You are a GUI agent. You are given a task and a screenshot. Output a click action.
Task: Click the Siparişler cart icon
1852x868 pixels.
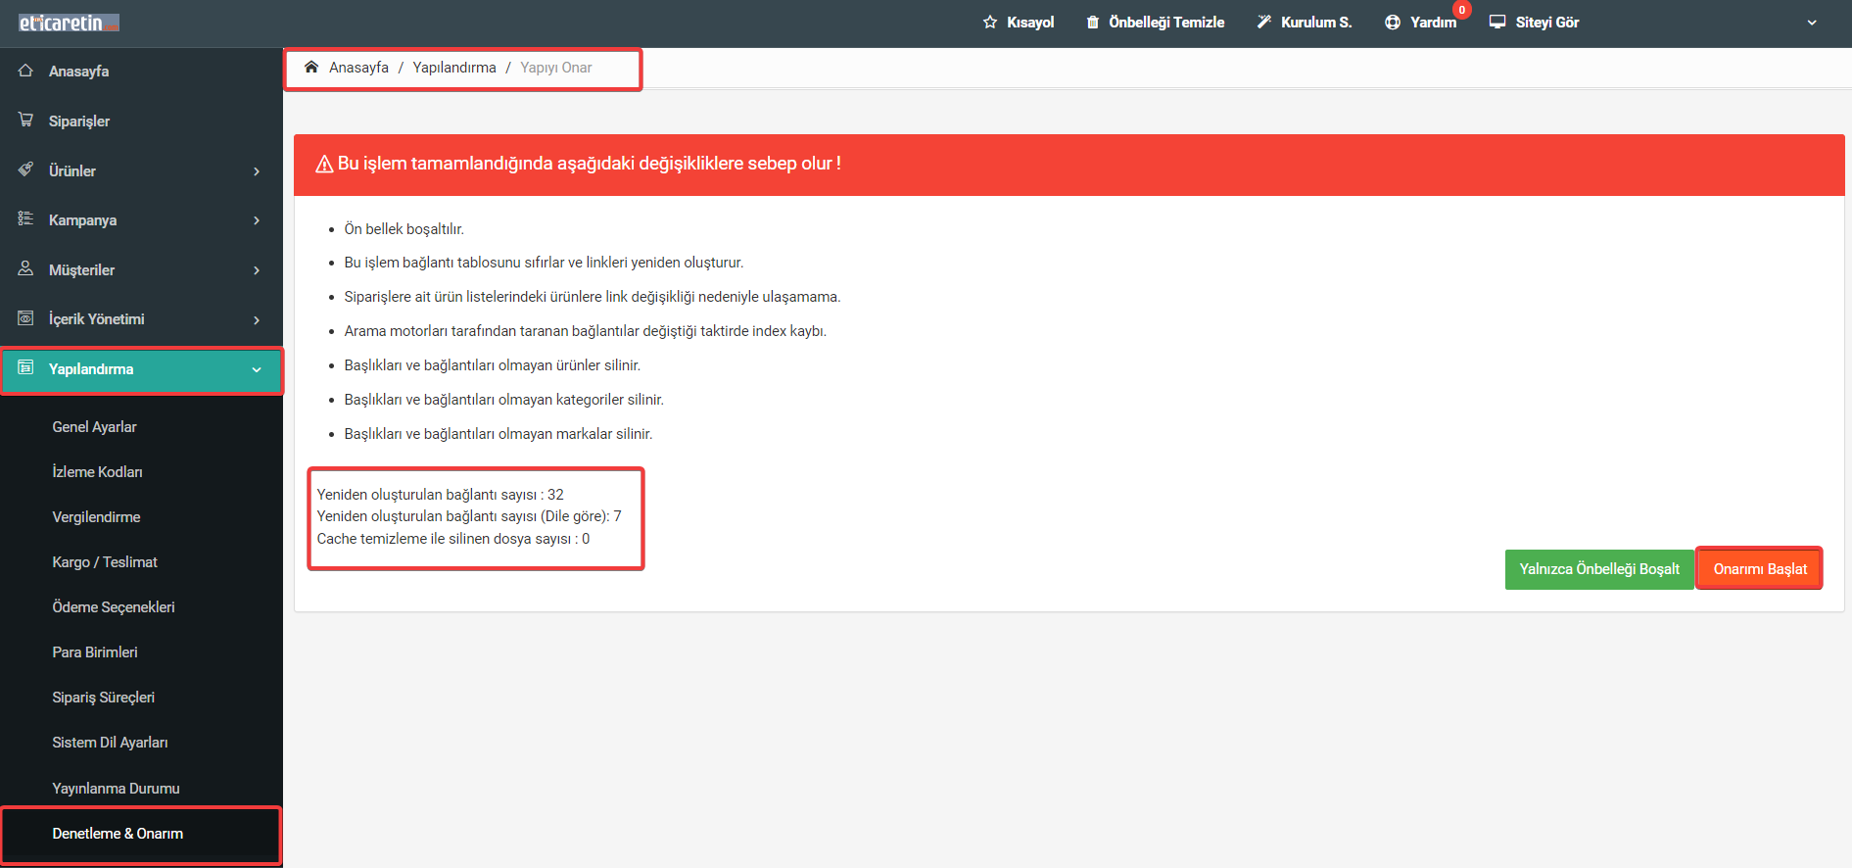point(25,120)
